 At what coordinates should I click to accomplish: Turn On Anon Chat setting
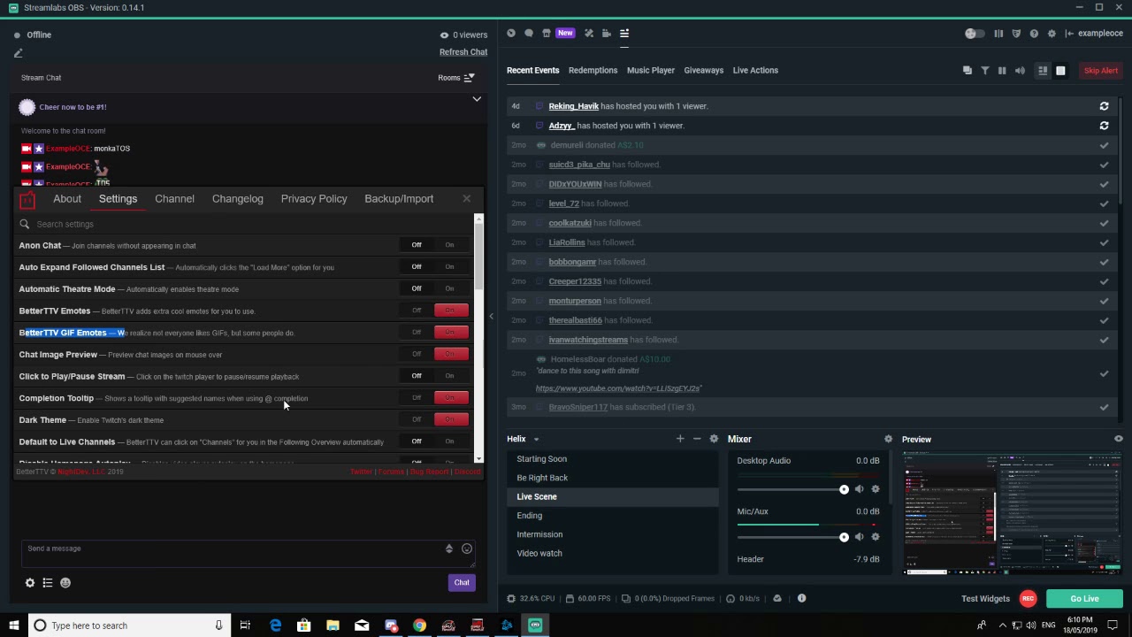[x=449, y=245]
